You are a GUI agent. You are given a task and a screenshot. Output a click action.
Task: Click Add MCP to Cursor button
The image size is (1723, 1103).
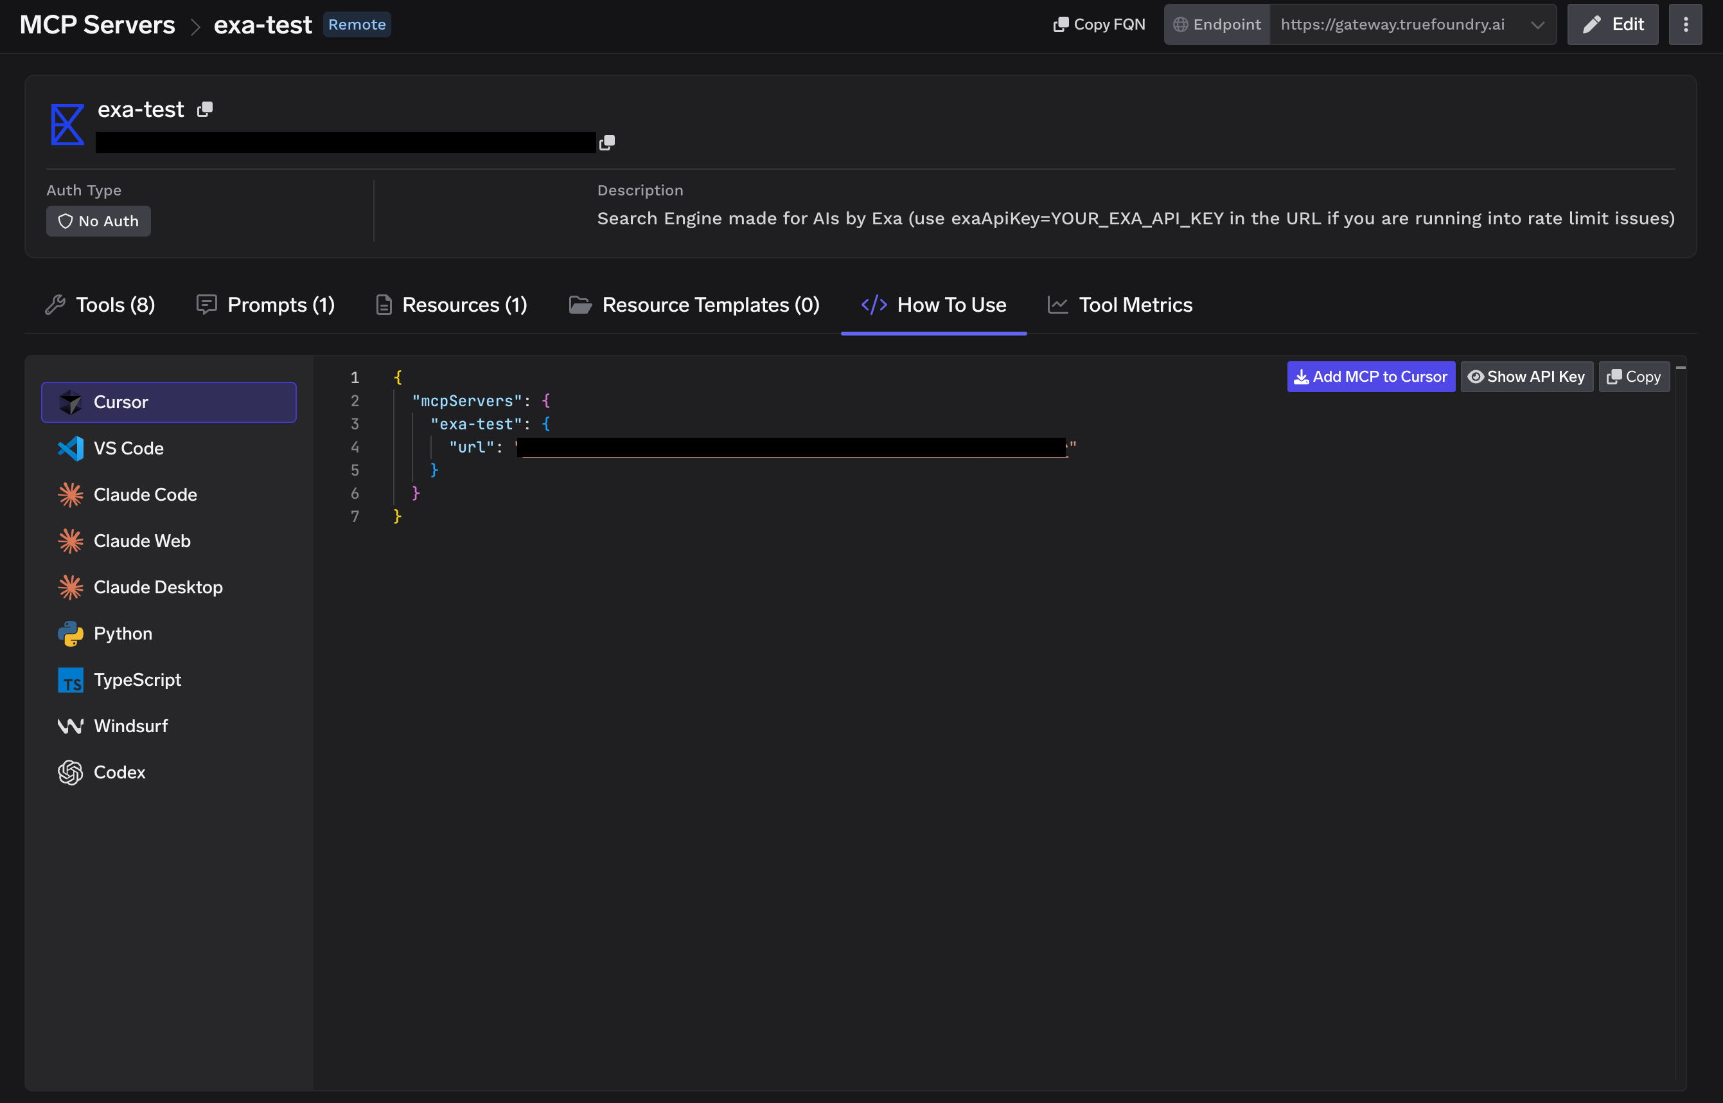[x=1371, y=377]
